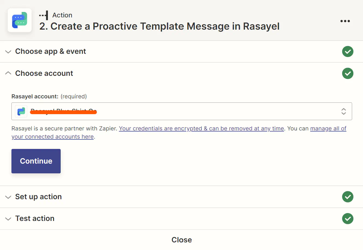Expand the Set up action chevron

[8, 197]
